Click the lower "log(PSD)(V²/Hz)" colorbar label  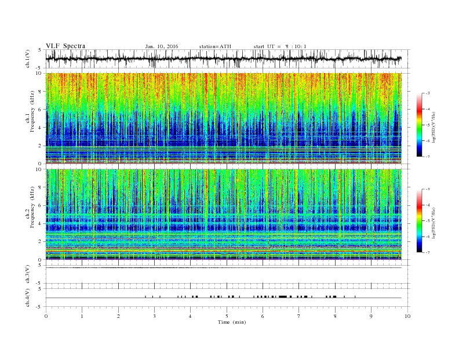point(434,222)
